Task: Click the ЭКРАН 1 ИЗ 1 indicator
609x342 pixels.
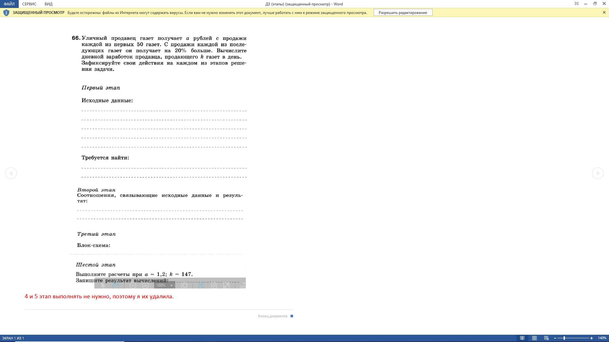Action: (13, 338)
